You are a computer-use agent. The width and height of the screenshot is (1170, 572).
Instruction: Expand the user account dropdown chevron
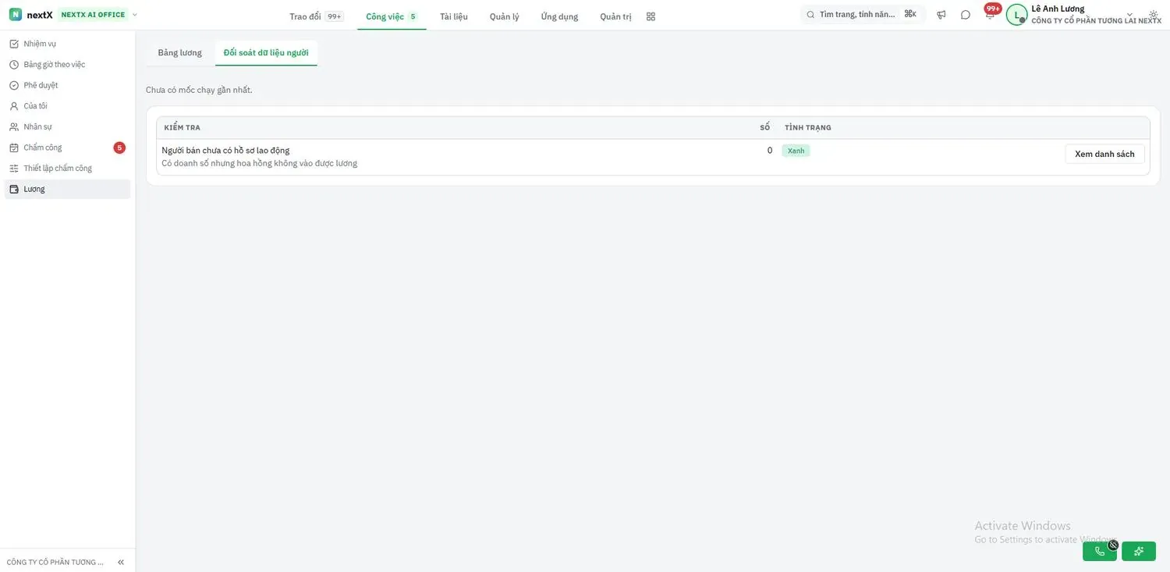(1129, 15)
